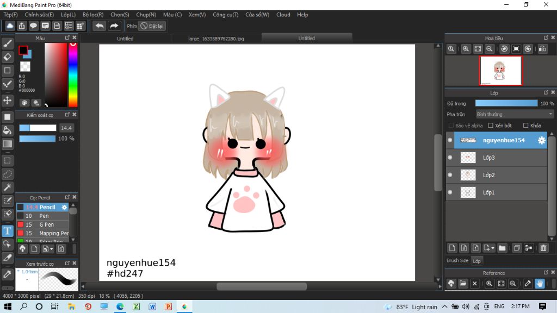Pop out the Kiểm soát cọ panel

(x=67, y=115)
